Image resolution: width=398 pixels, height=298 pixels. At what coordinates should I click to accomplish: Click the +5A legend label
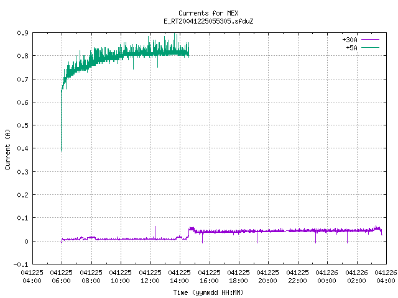[351, 48]
